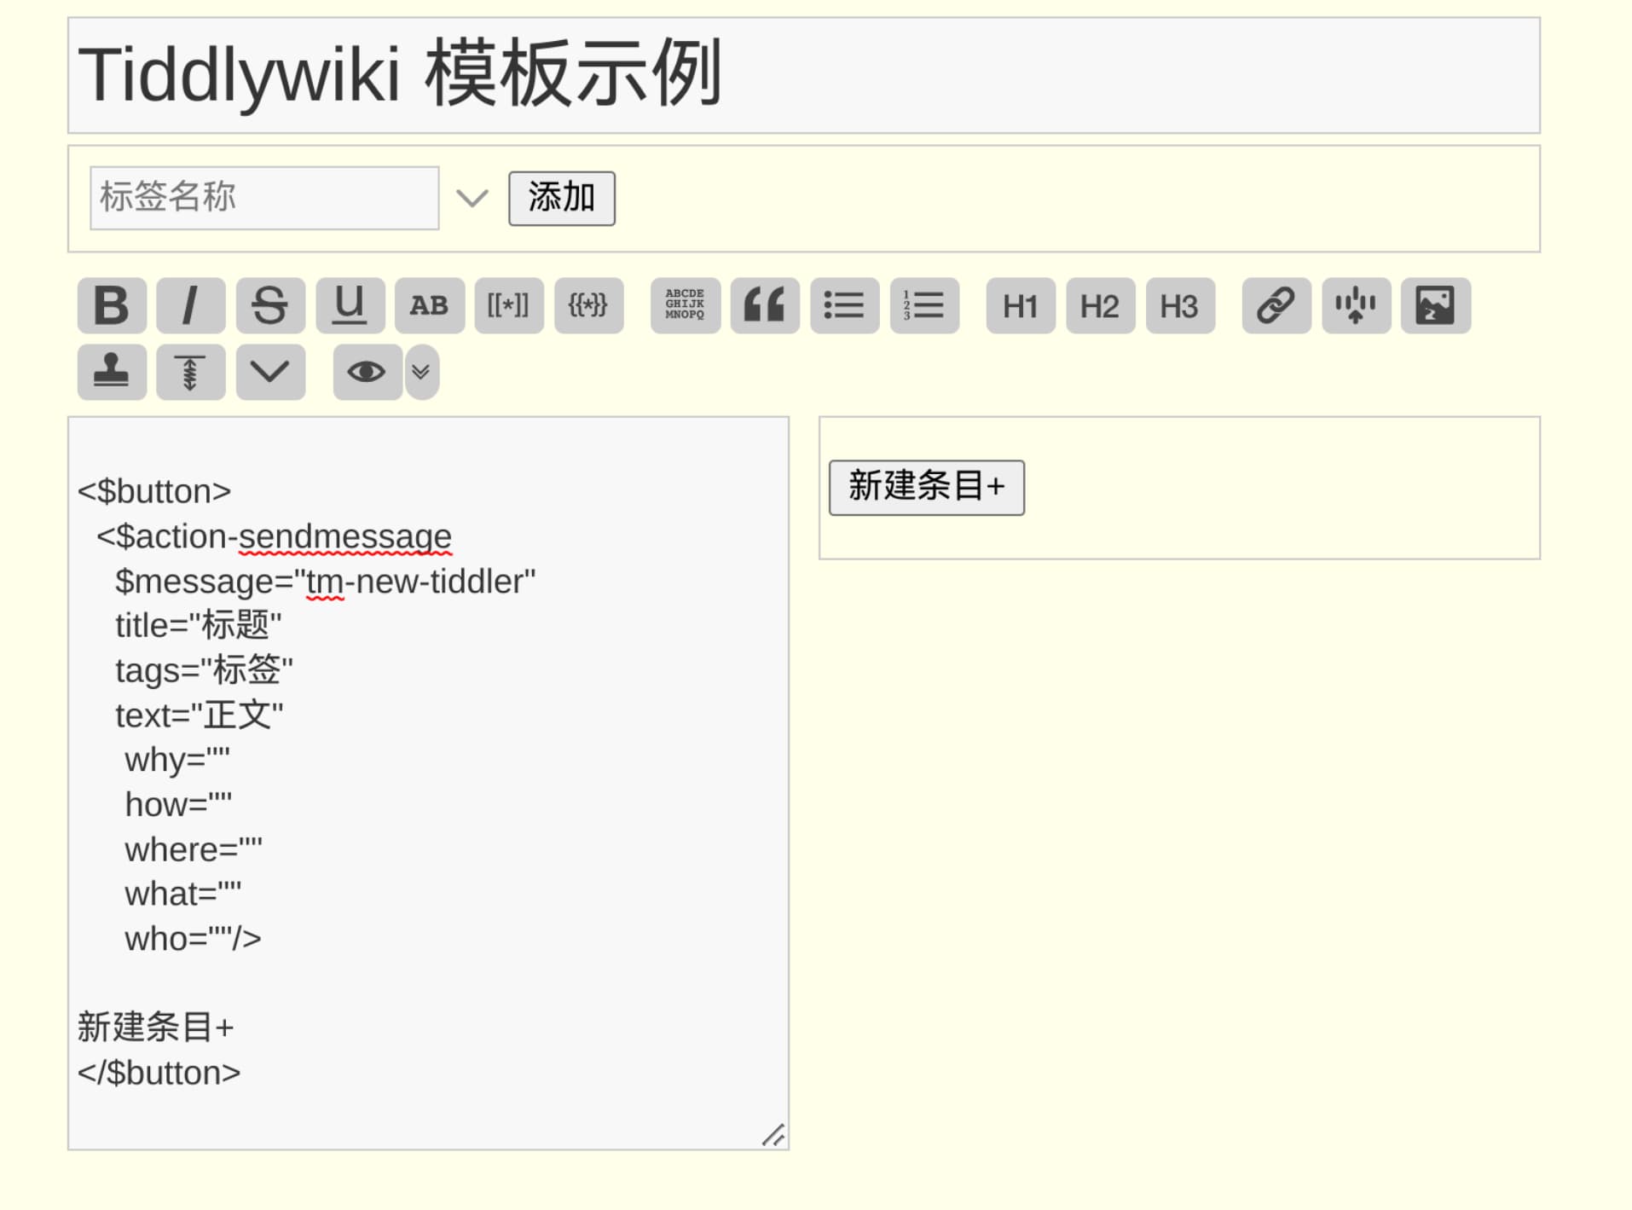1632x1210 pixels.
Task: Toggle the preview eye icon
Action: 367,372
